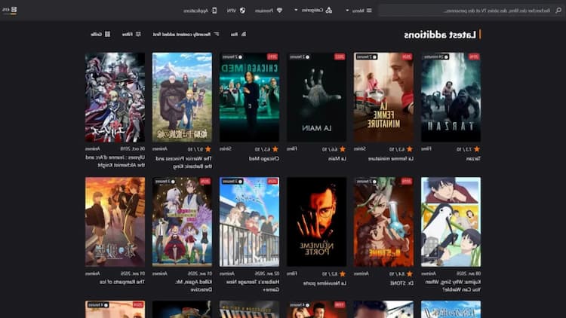The width and height of the screenshot is (566, 318).
Task: Click the star icon under La Neuvième porte
Action: pyautogui.click(x=343, y=274)
